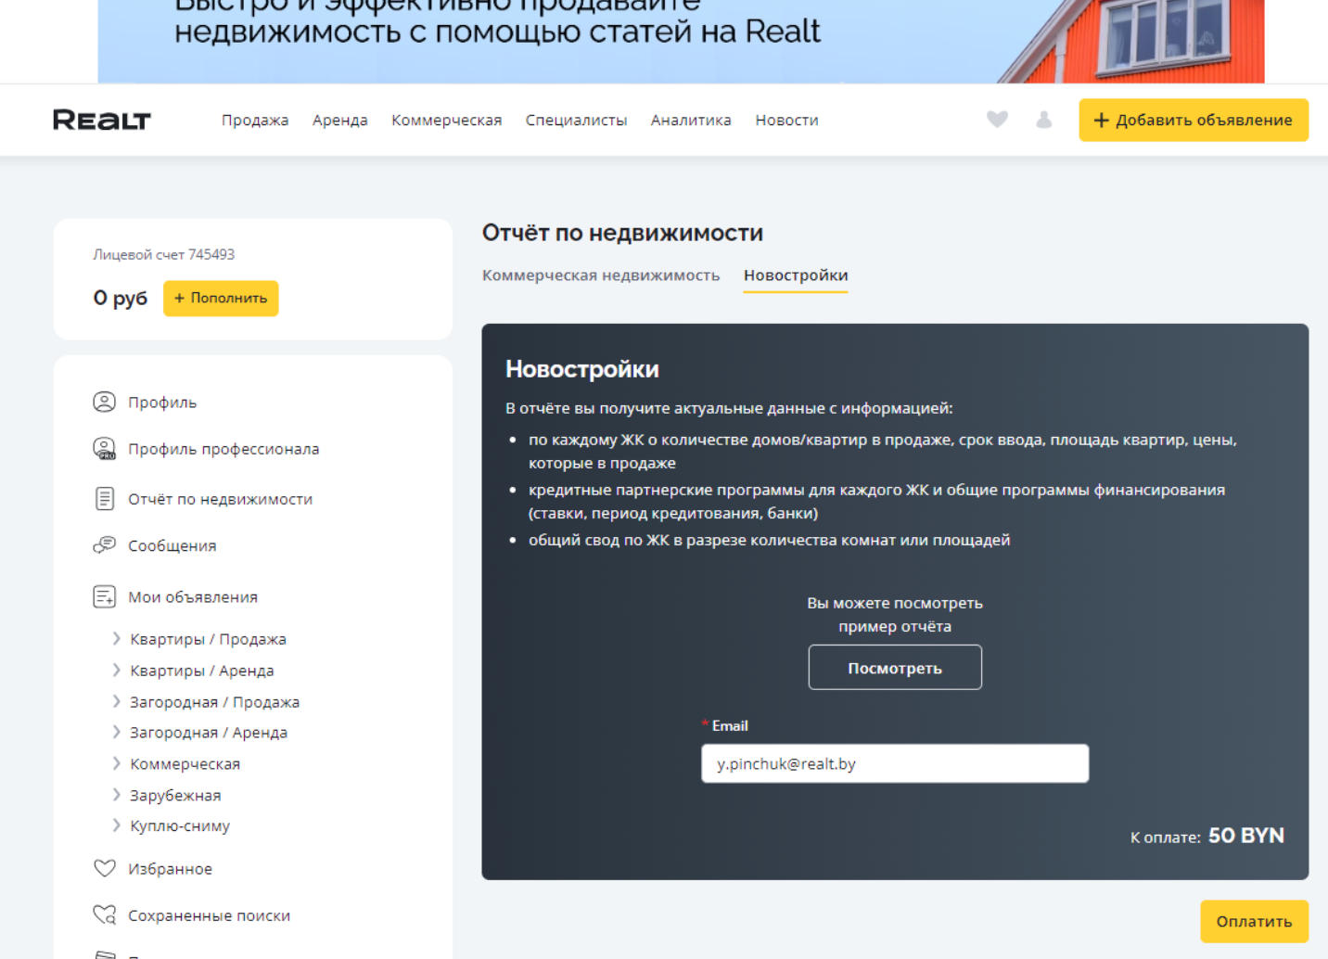Open Квартиры / Аренда listings

(x=202, y=671)
